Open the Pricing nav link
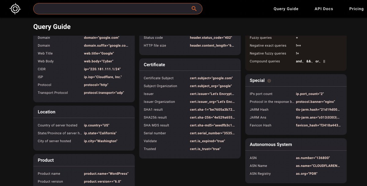Screen dimensions: 367x186 point(356,9)
